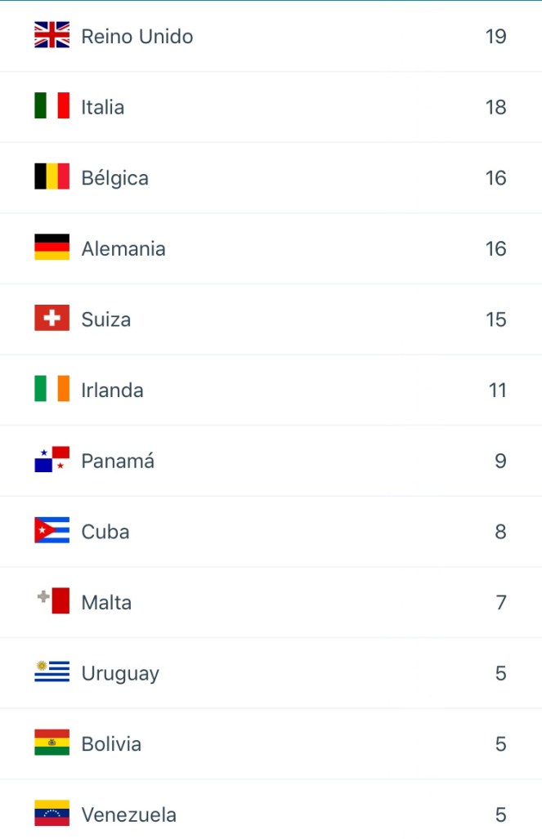The image size is (542, 839).
Task: Select the German flag icon
Action: click(x=52, y=248)
